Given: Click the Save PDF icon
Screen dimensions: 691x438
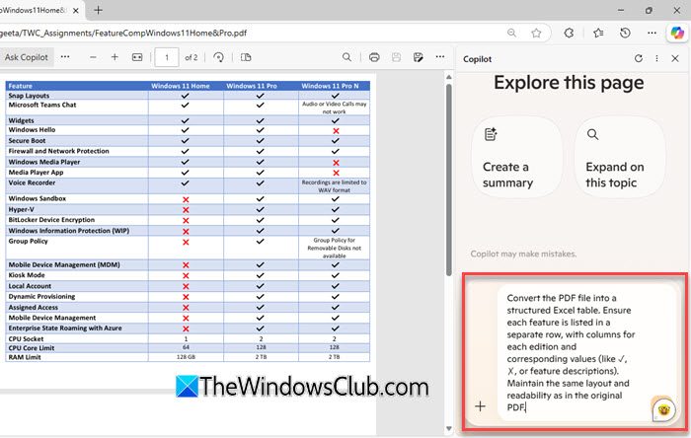Looking at the screenshot, I should [396, 57].
